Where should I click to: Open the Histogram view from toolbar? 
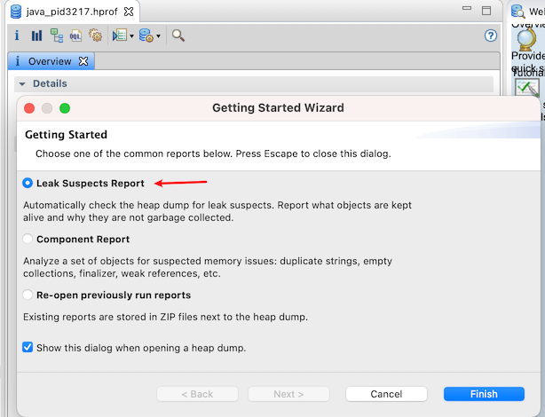(36, 35)
